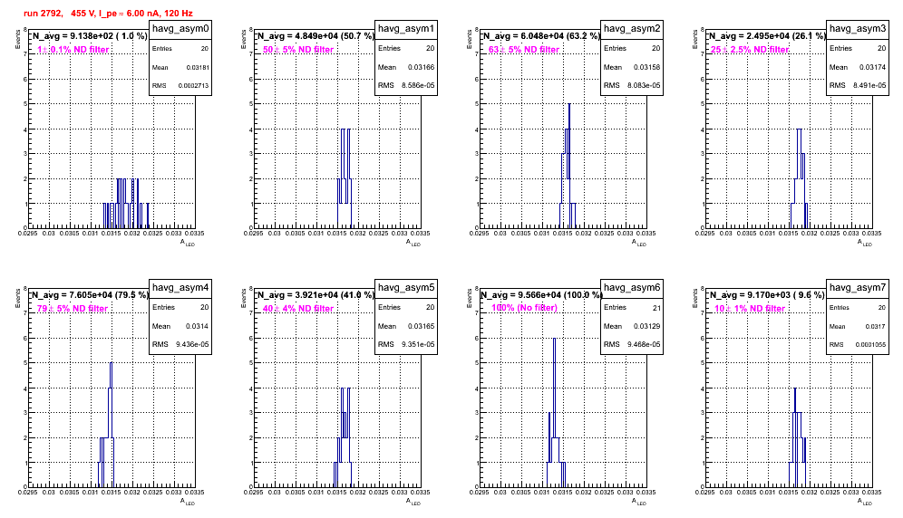Viewport: 903px width, 518px height.
Task: Click the Events y-axis title of havg_asym1 plot
Action: point(244,39)
